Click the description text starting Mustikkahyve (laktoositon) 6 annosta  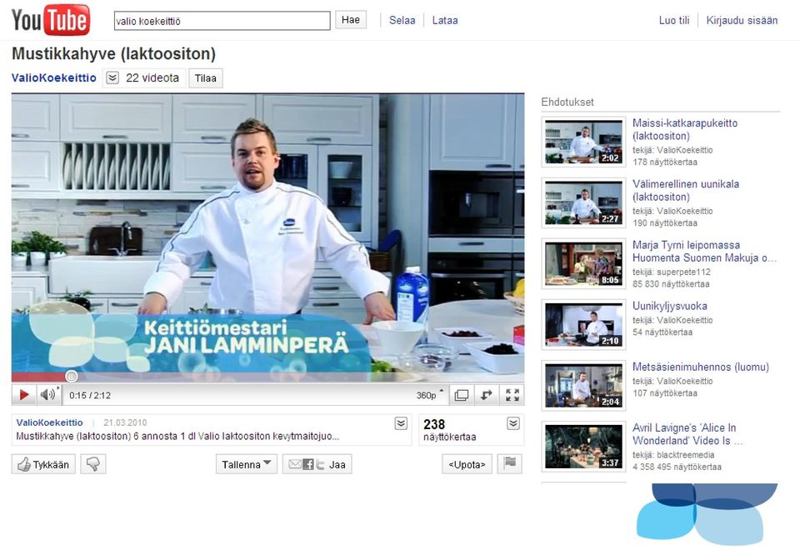[177, 436]
